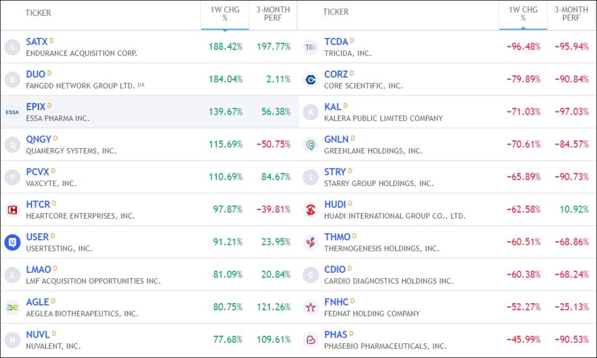Click the NUVL company logo icon
597x358 pixels.
click(12, 340)
